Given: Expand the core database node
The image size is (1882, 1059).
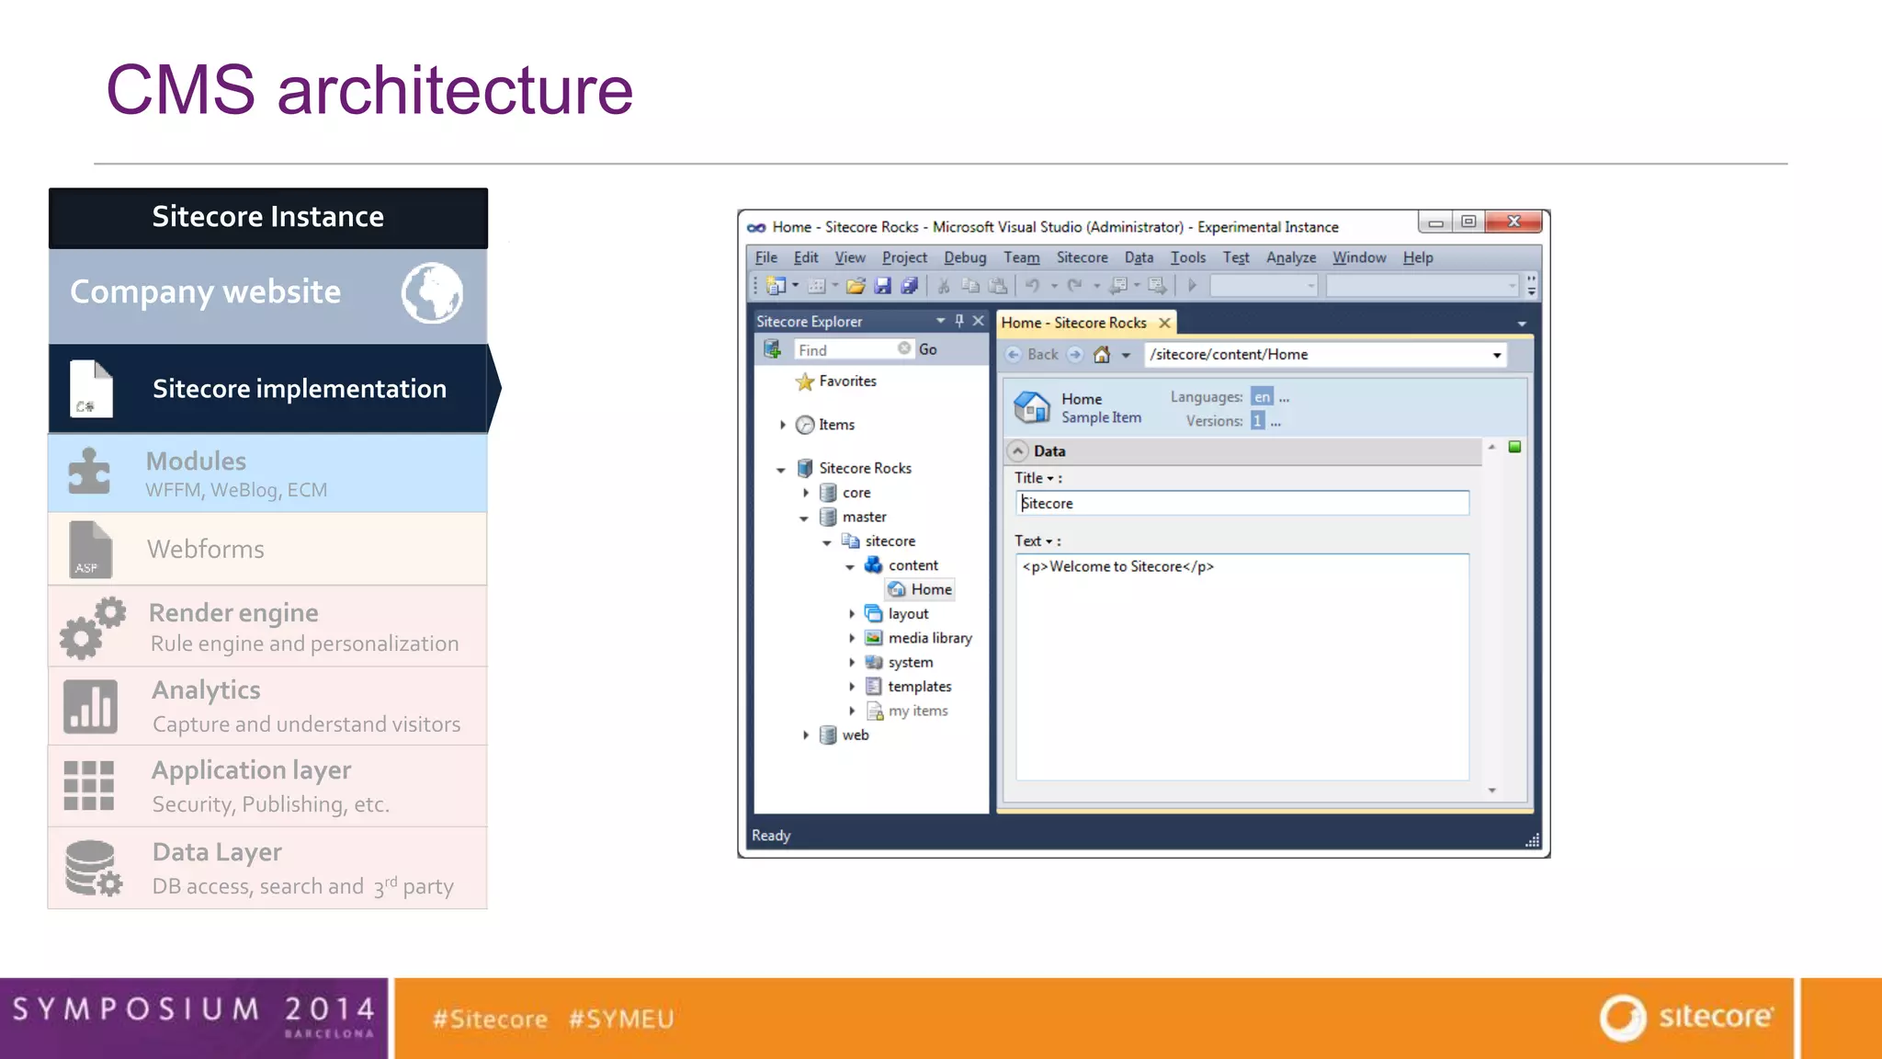Looking at the screenshot, I should click(x=806, y=493).
